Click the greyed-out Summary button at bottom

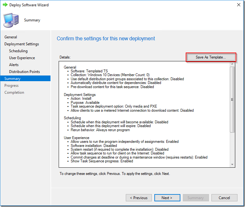pos(195,198)
